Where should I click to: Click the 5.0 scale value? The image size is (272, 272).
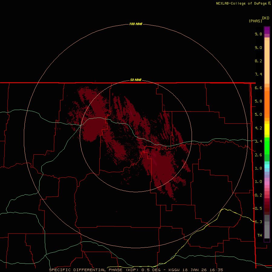[x=258, y=115]
